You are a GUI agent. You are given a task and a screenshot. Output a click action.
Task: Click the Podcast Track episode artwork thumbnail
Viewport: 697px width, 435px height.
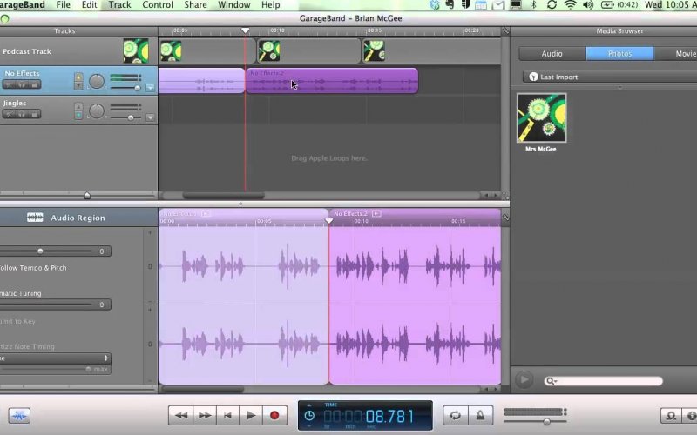coord(136,50)
